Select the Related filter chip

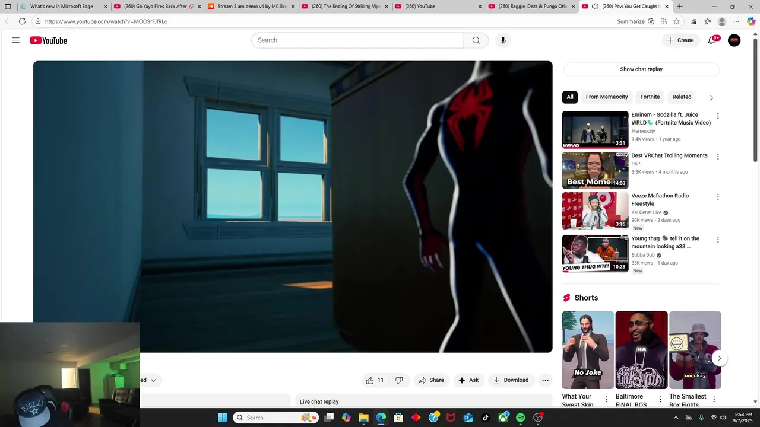click(x=682, y=97)
